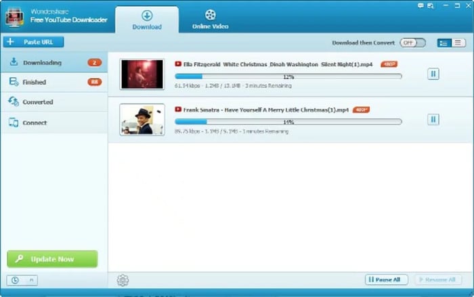Image resolution: width=474 pixels, height=297 pixels.
Task: Pause the Frank Sinatra download
Action: click(433, 119)
